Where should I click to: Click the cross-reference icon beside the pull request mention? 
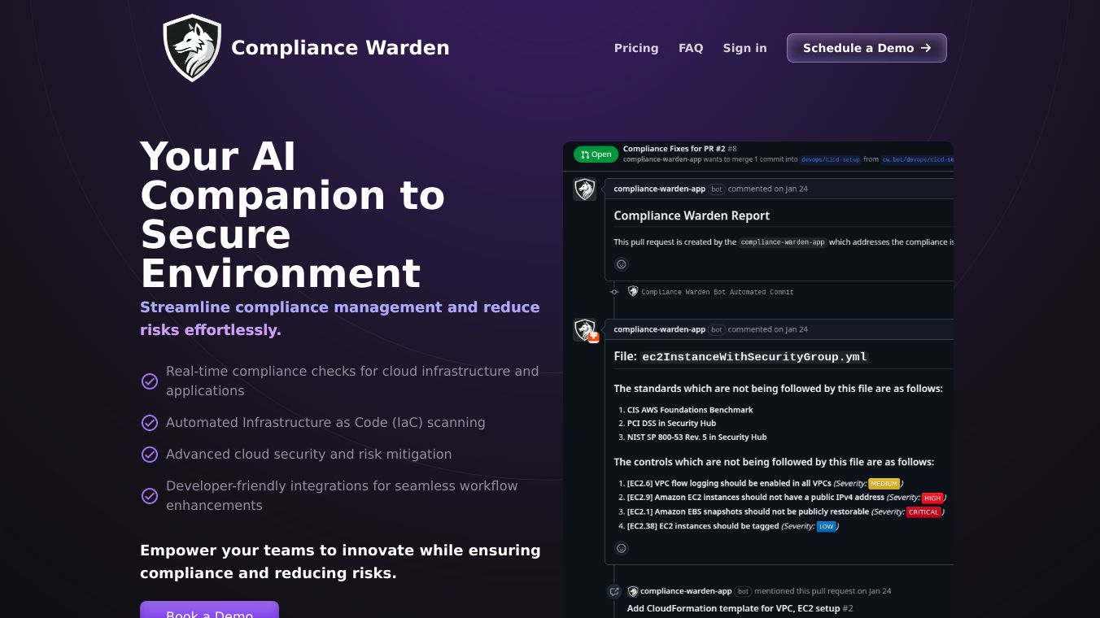tap(614, 591)
